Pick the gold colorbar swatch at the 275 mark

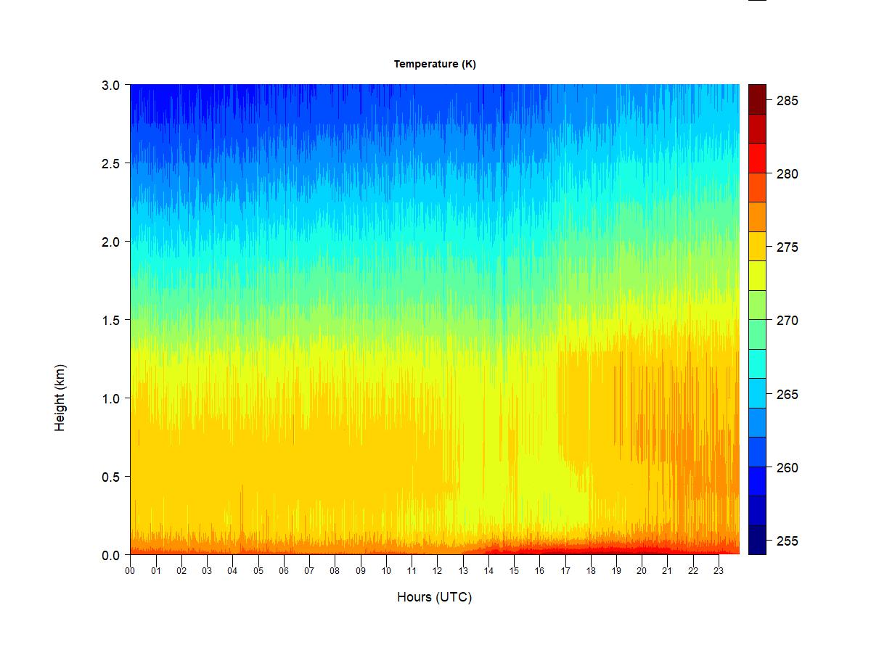coord(757,247)
